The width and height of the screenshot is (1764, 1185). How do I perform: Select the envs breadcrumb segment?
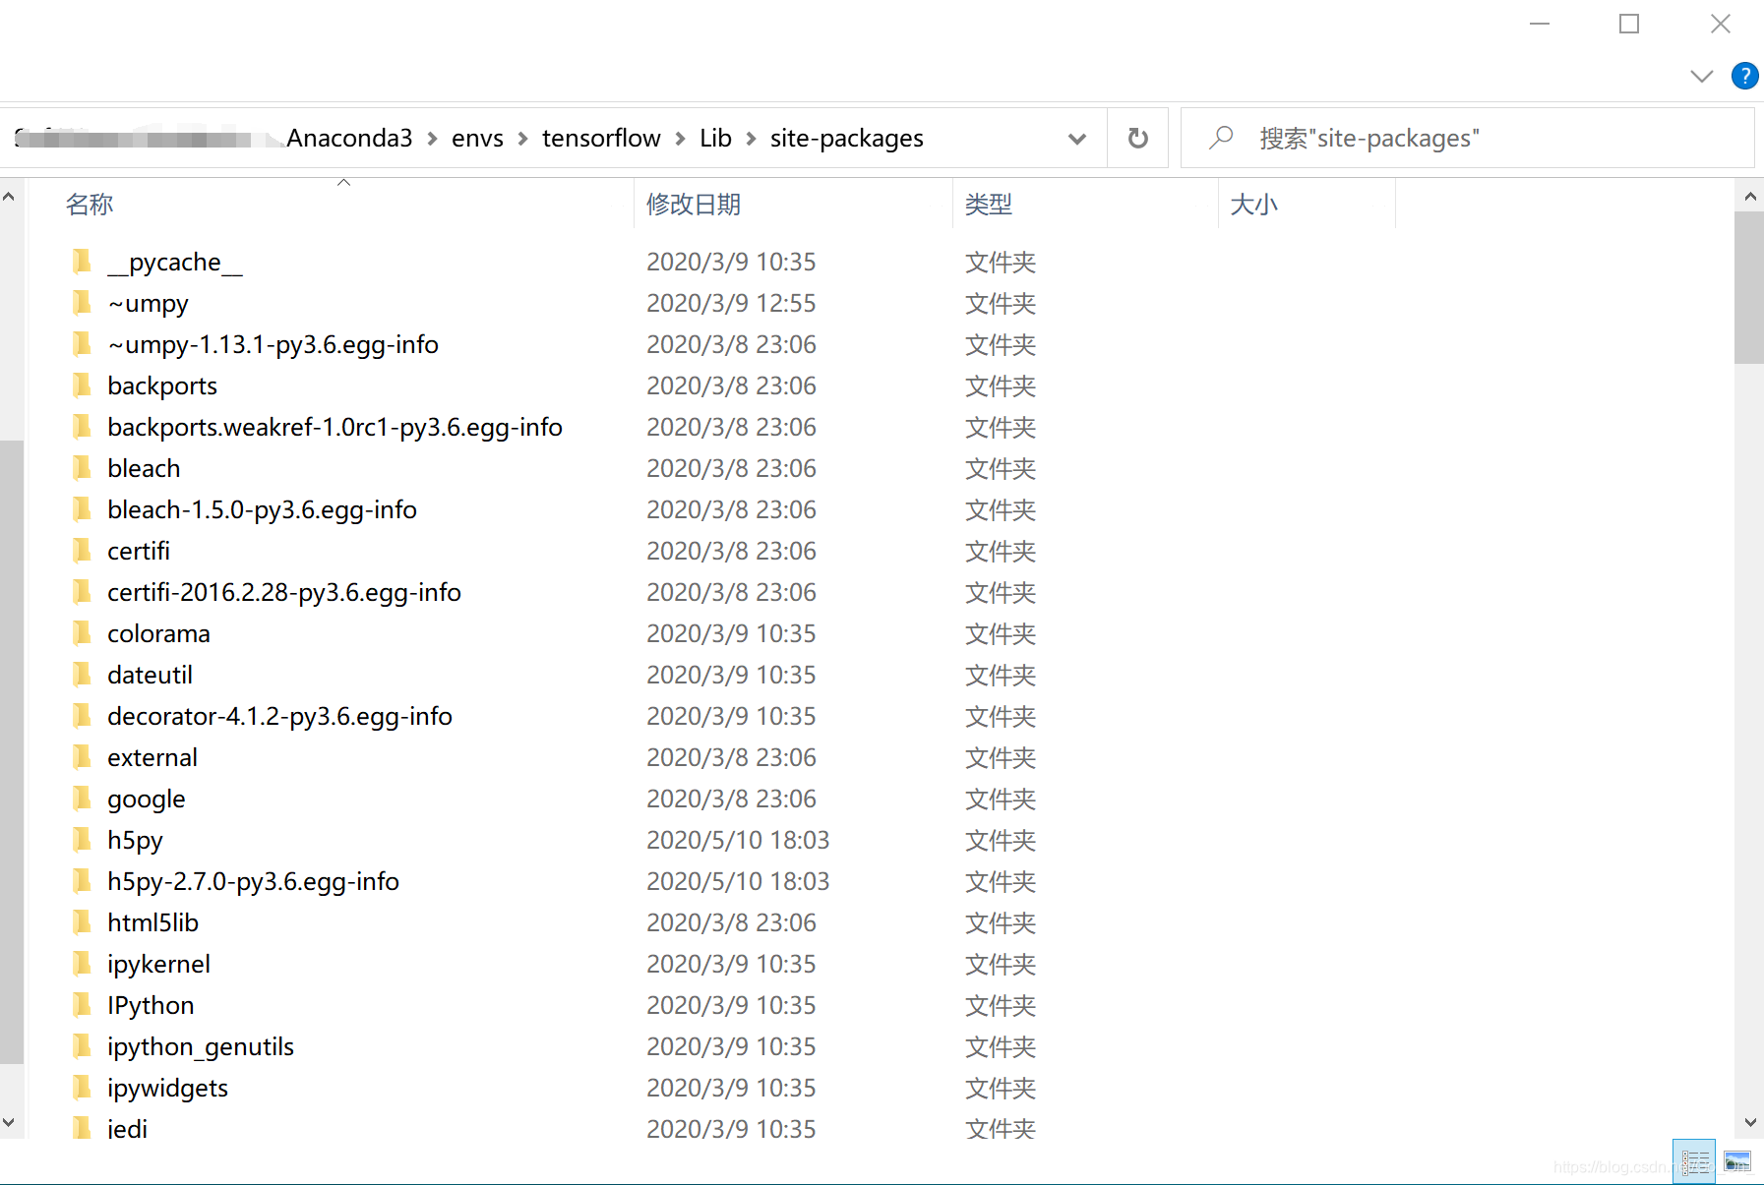coord(477,138)
